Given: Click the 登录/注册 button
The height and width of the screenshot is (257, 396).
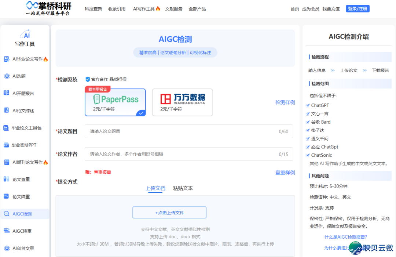Looking at the screenshot, I should [357, 8].
